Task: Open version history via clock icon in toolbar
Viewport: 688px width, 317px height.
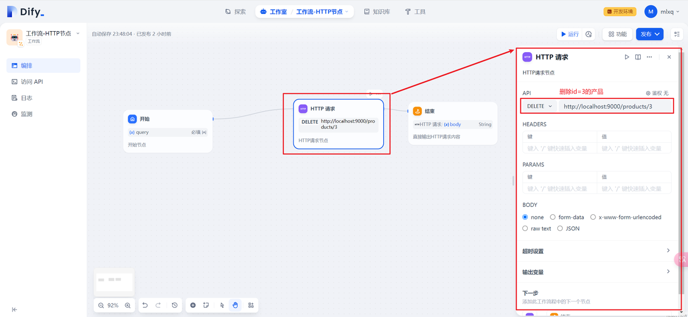Action: 174,305
